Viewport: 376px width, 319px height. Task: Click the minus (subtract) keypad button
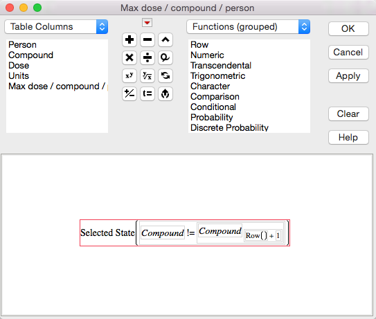[x=147, y=39]
